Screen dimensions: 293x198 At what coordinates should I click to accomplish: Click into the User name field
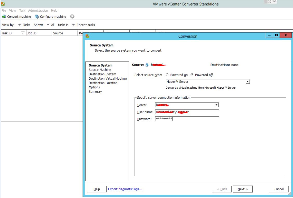click(x=187, y=112)
